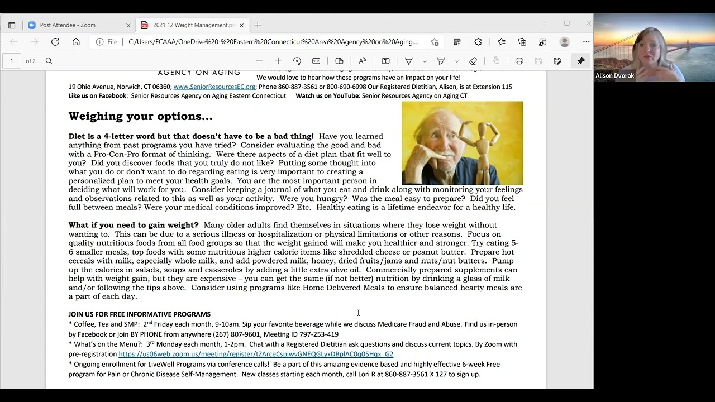This screenshot has width=715, height=402.
Task: Print the PDF document
Action: pyautogui.click(x=519, y=61)
